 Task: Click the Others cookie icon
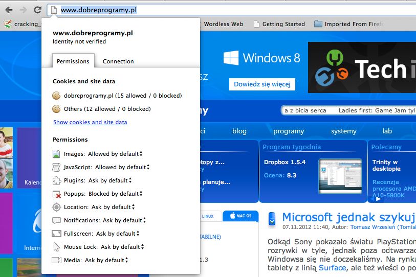click(56, 109)
